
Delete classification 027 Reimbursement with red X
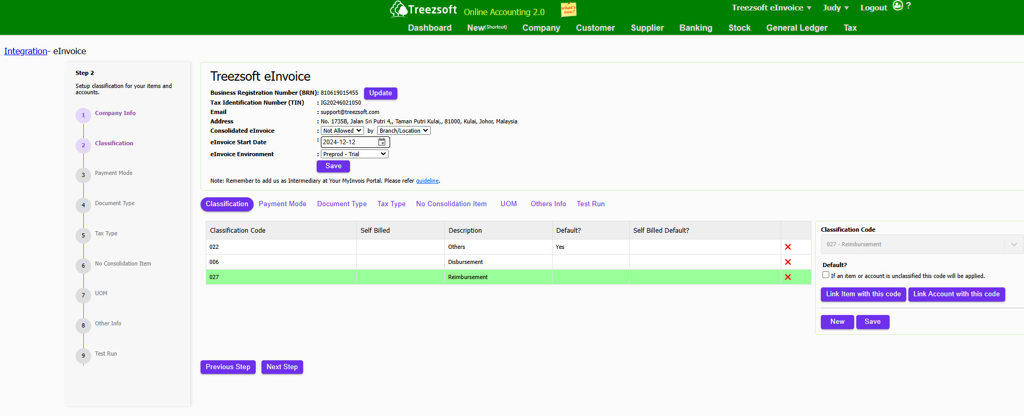click(x=788, y=277)
